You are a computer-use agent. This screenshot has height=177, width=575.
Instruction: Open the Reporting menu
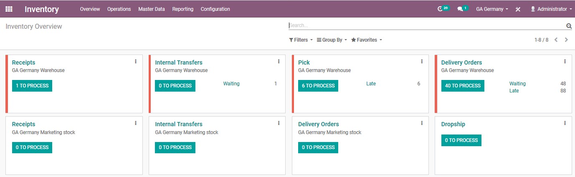(x=183, y=9)
